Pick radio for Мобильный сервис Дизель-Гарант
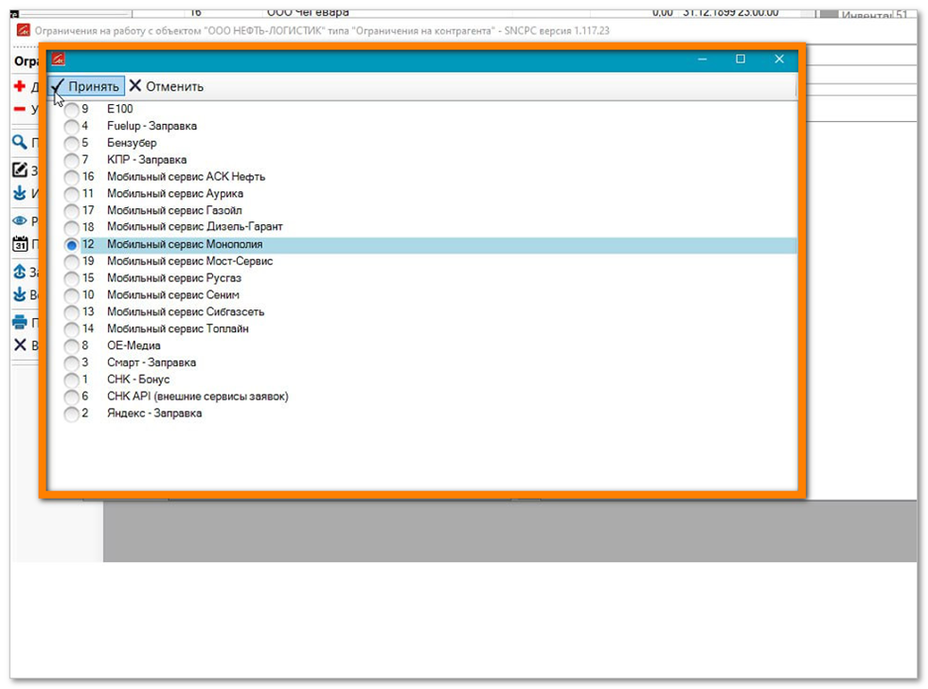 pyautogui.click(x=72, y=227)
